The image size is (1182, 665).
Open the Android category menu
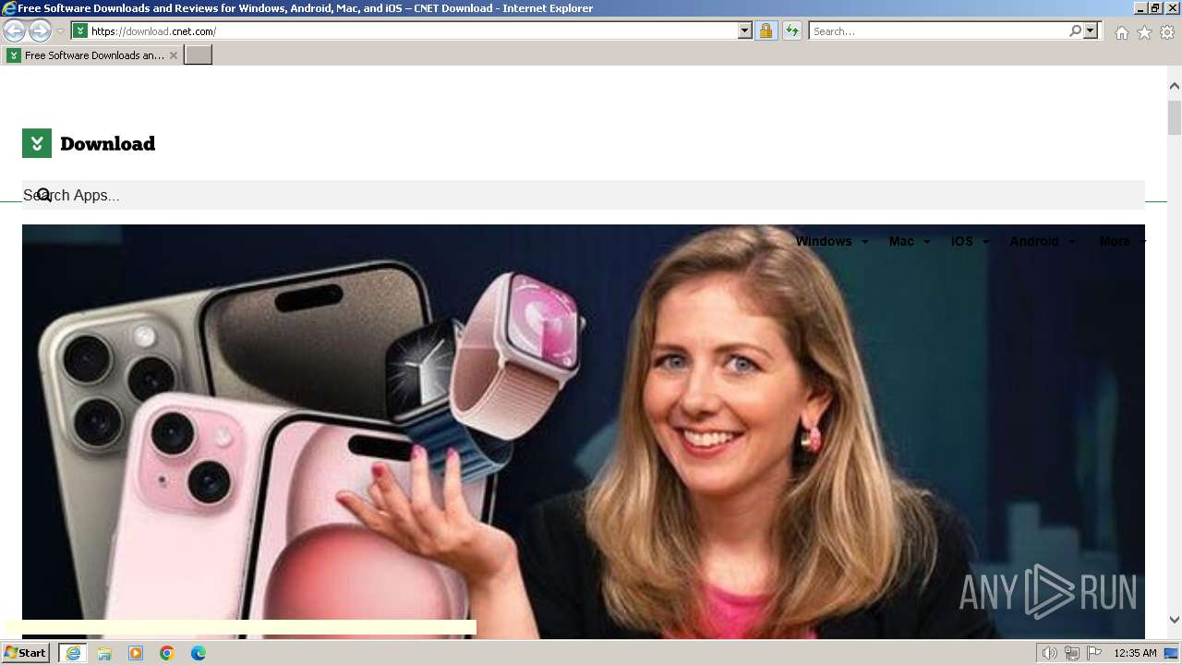(1043, 241)
